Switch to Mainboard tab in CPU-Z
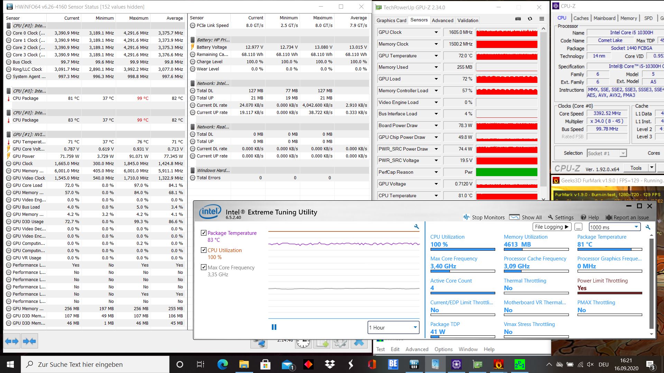The height and width of the screenshot is (373, 664). 604,18
